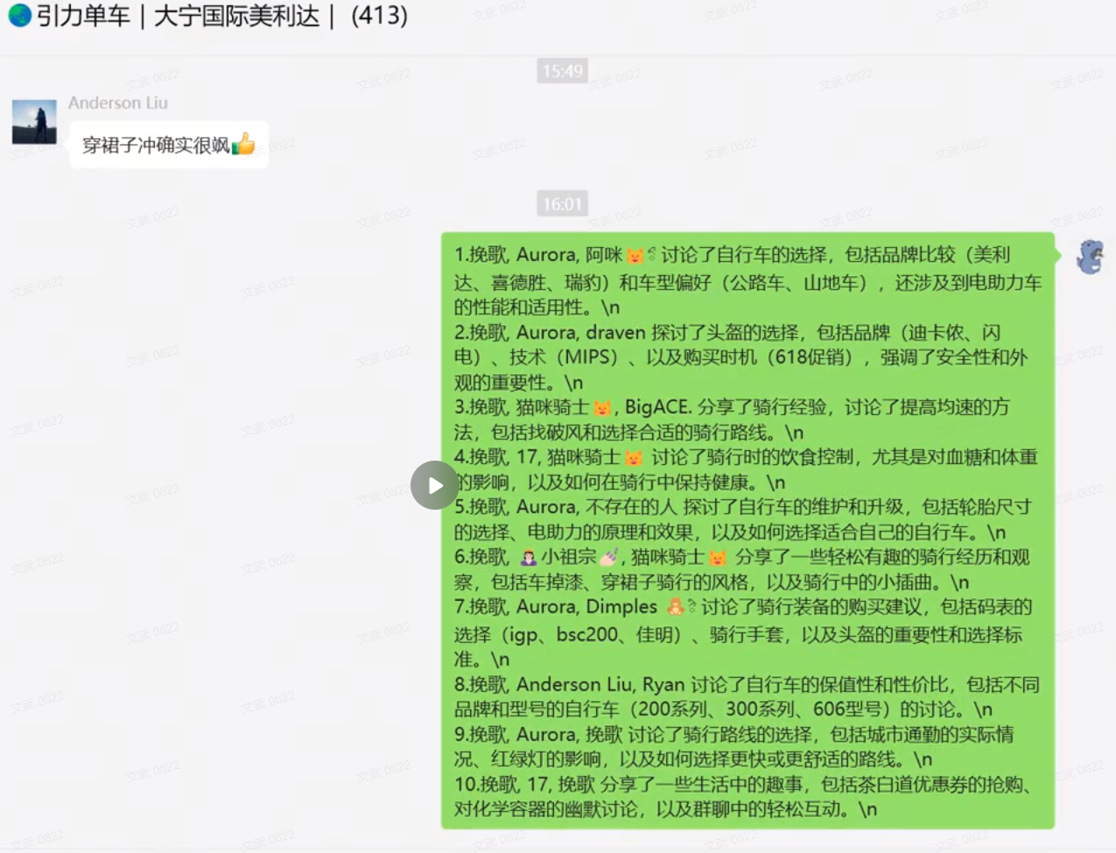Open Anderson Liu's avatar photo
The height and width of the screenshot is (853, 1116).
[x=34, y=122]
